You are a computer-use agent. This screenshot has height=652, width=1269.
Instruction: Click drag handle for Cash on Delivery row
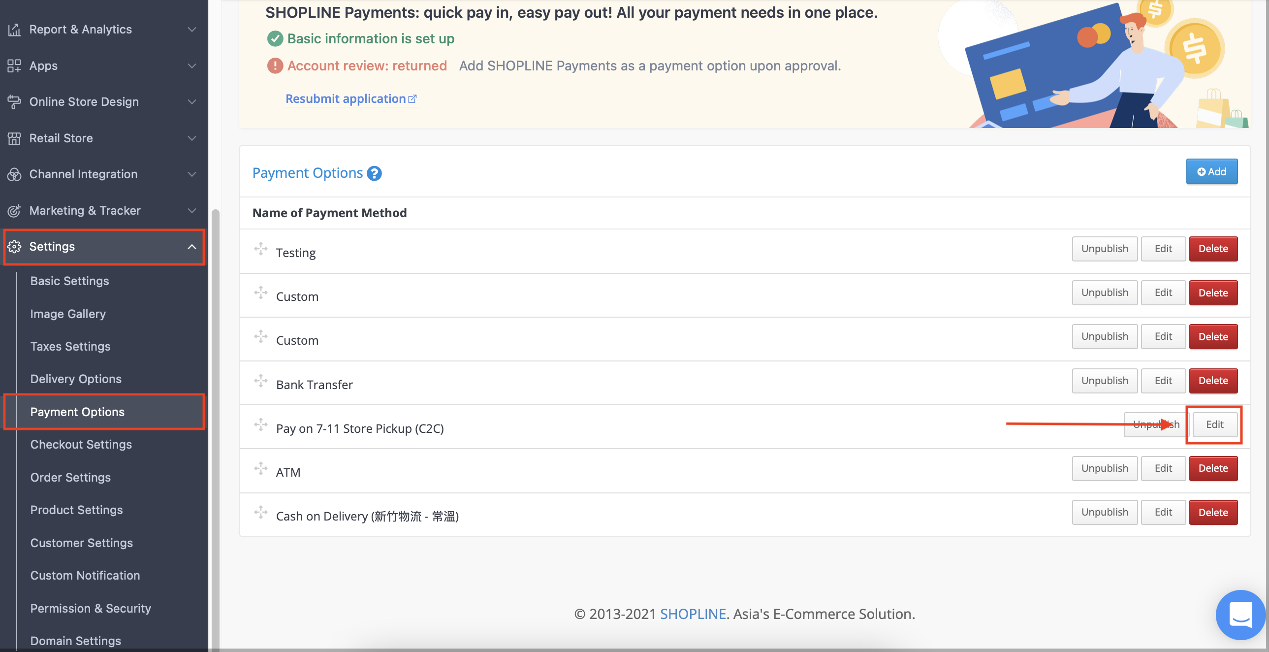(260, 512)
